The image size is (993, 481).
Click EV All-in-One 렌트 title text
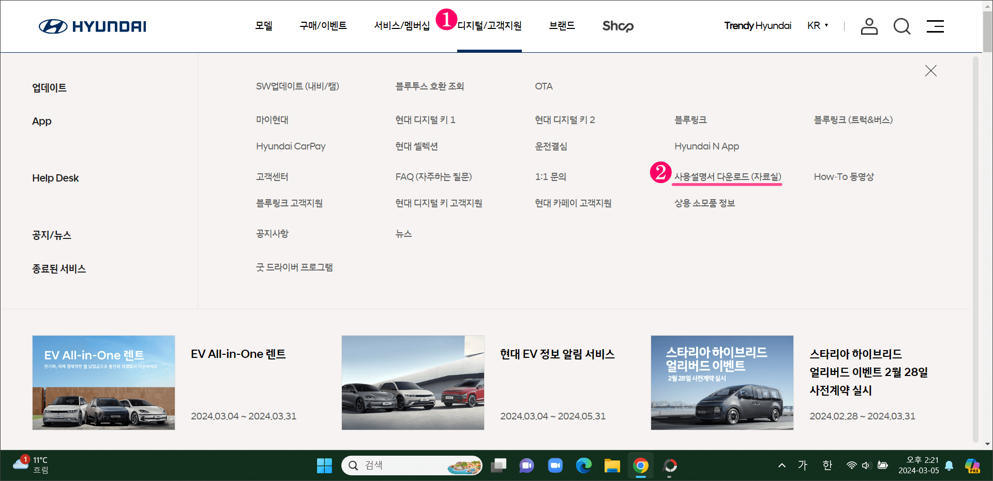pos(238,354)
